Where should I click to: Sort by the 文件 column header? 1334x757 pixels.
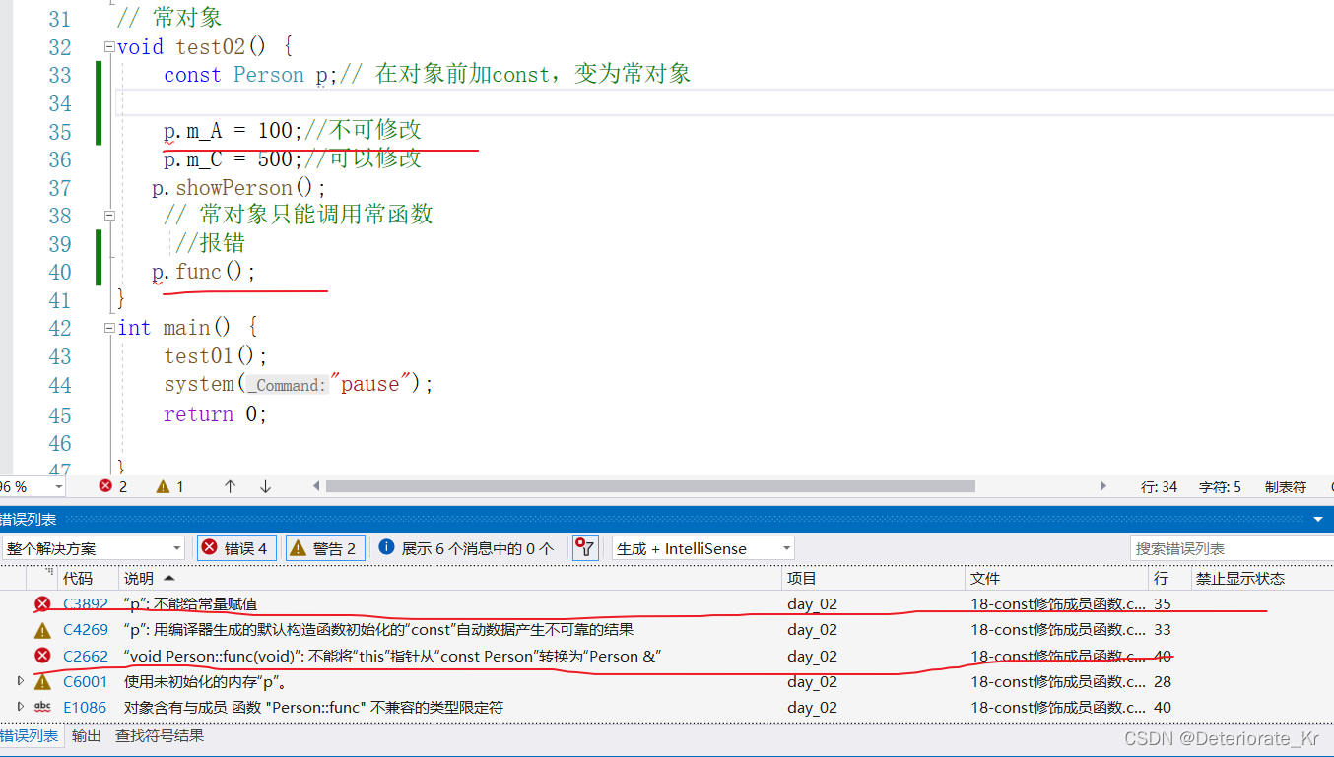(x=1057, y=578)
